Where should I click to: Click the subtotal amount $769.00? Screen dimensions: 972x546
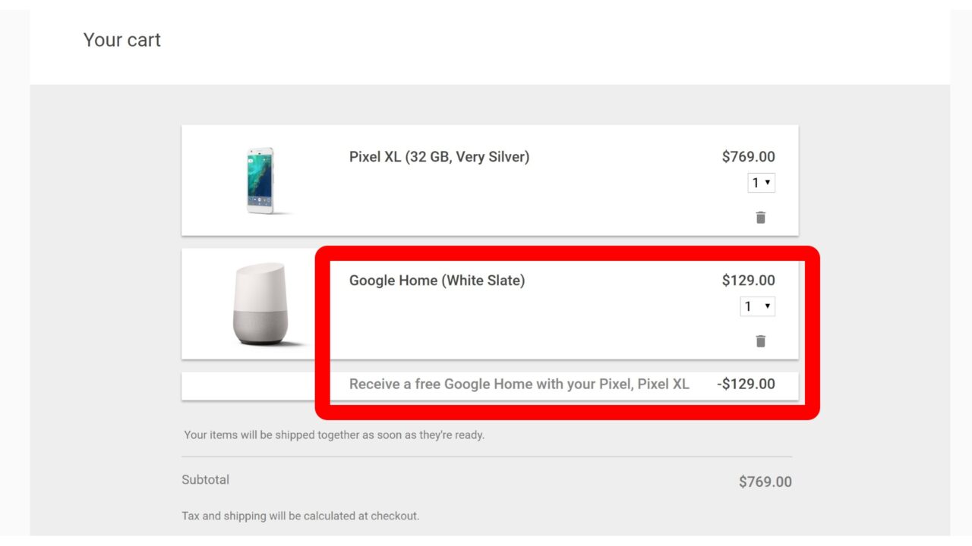click(765, 482)
